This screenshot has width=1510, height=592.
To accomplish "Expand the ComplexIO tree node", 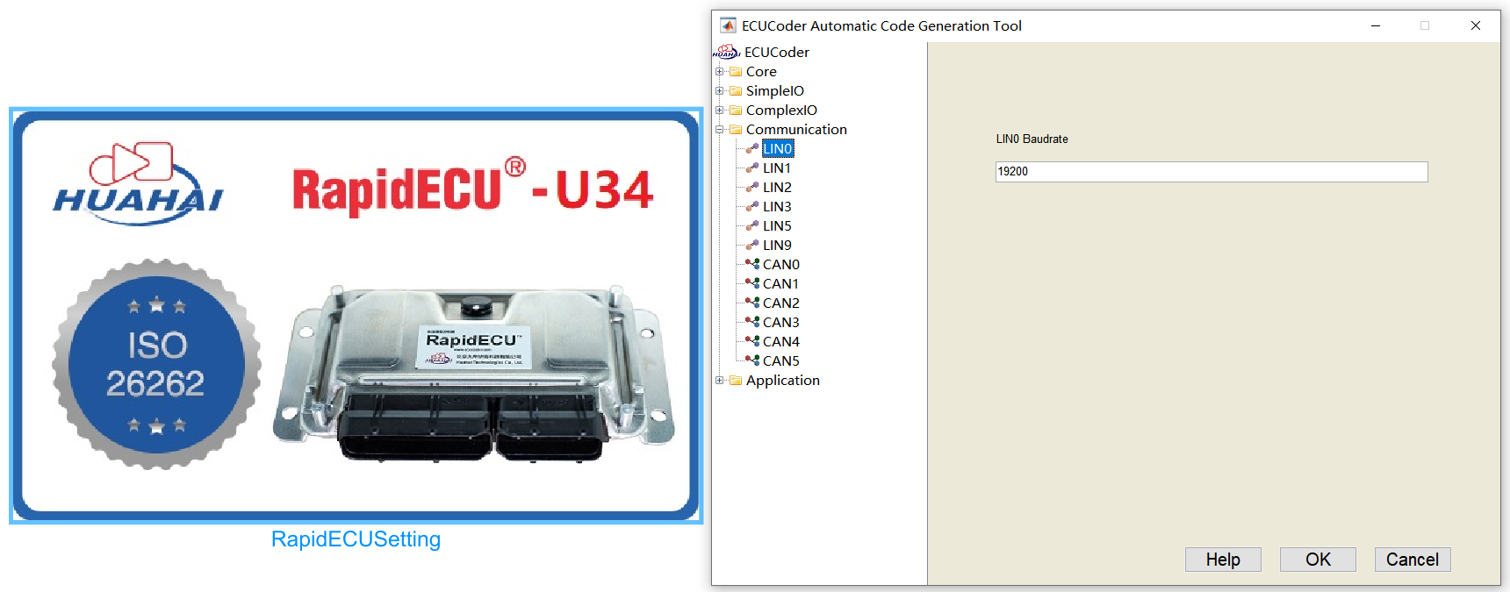I will click(720, 111).
